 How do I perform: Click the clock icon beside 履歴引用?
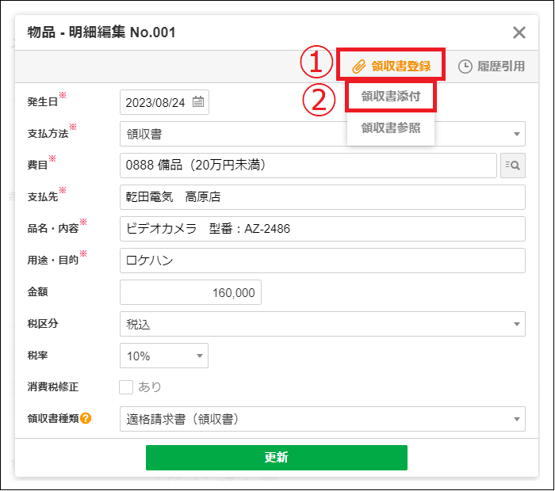pos(465,66)
